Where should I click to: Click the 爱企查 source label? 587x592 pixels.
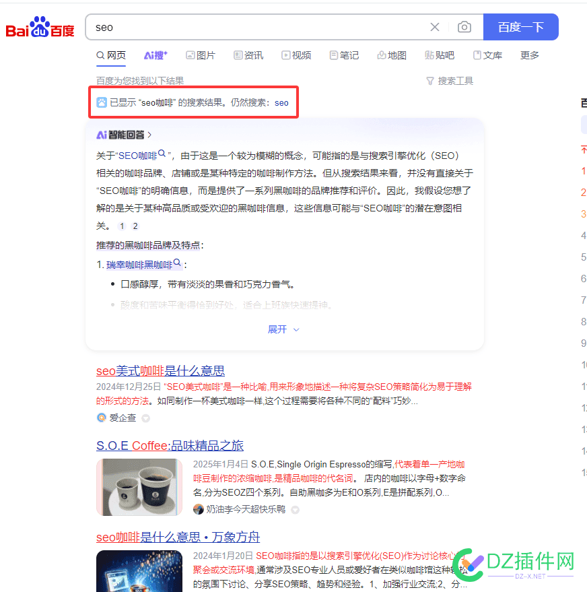coord(123,418)
